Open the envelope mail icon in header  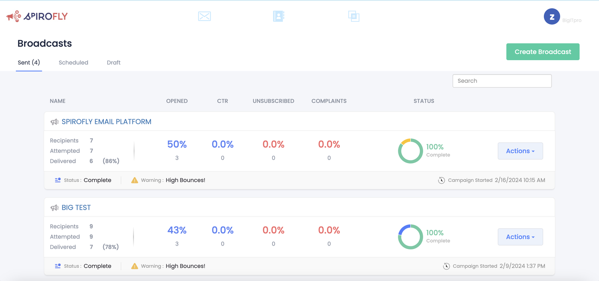[205, 17]
